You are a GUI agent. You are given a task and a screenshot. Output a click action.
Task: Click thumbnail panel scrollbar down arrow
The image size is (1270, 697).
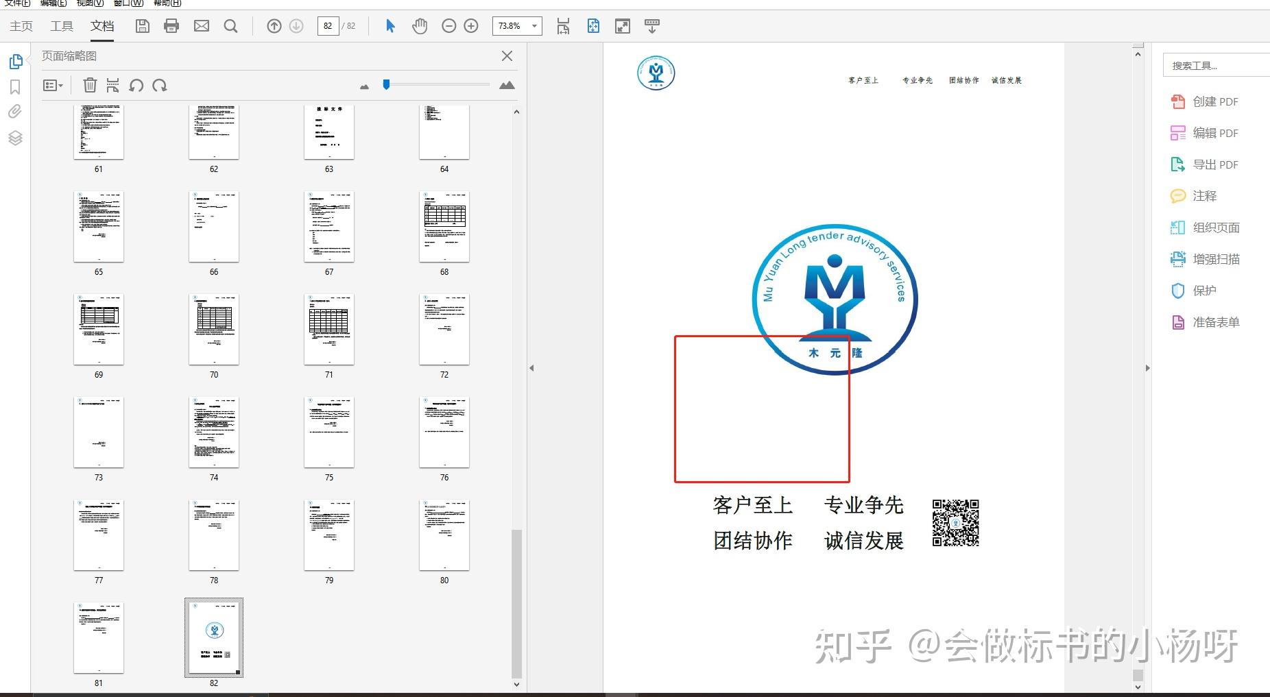[x=516, y=684]
